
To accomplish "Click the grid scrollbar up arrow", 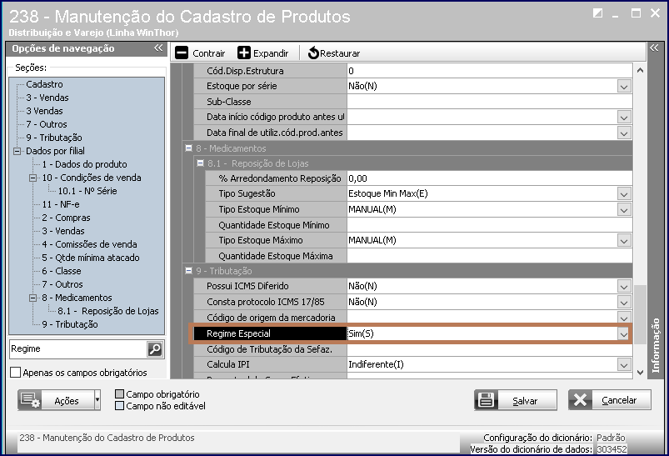I will (x=640, y=71).
